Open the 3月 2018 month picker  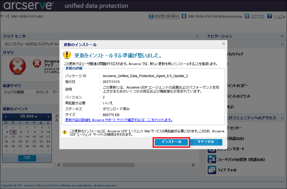pyautogui.click(x=29, y=116)
